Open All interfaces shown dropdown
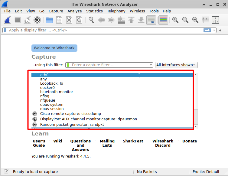 click(x=176, y=65)
